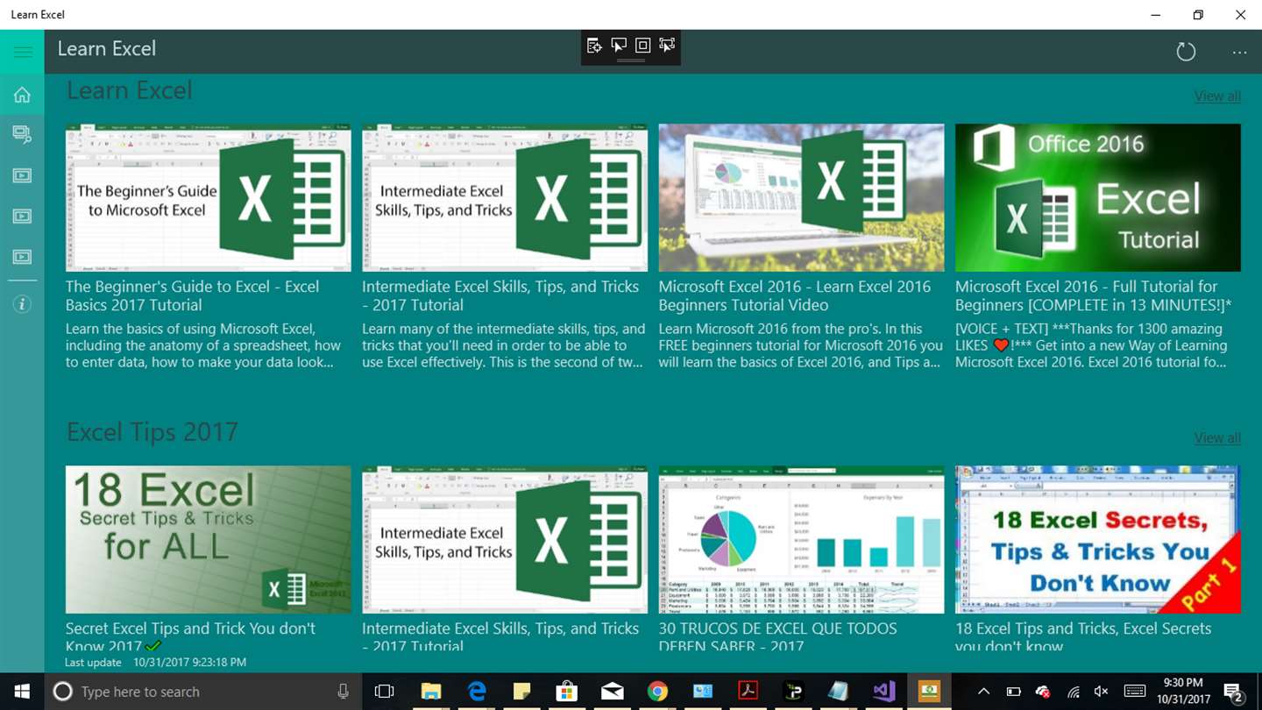
Task: Open Office 2016 Excel Tutorial thumbnail
Action: [1098, 197]
